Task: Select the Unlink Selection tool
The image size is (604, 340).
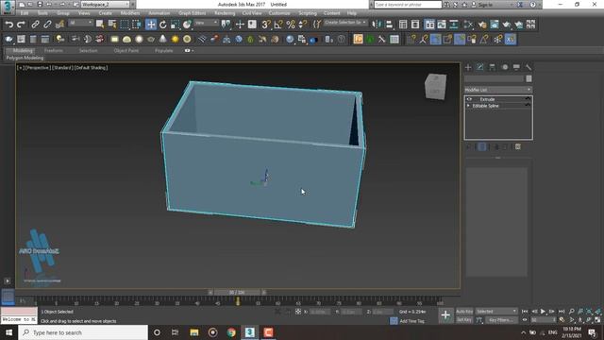Action: tap(47, 25)
